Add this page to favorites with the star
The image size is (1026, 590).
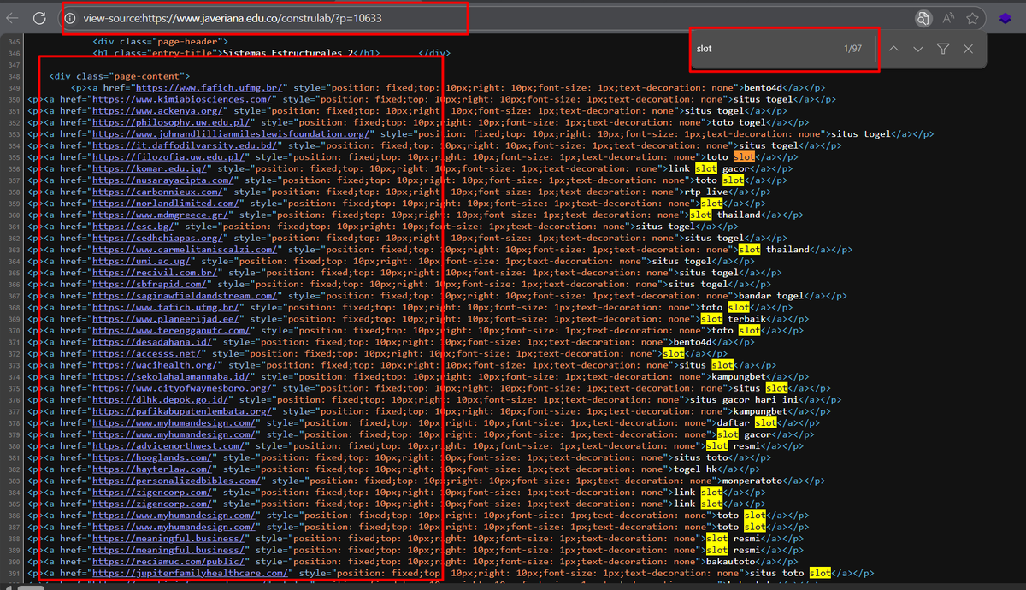click(x=972, y=18)
